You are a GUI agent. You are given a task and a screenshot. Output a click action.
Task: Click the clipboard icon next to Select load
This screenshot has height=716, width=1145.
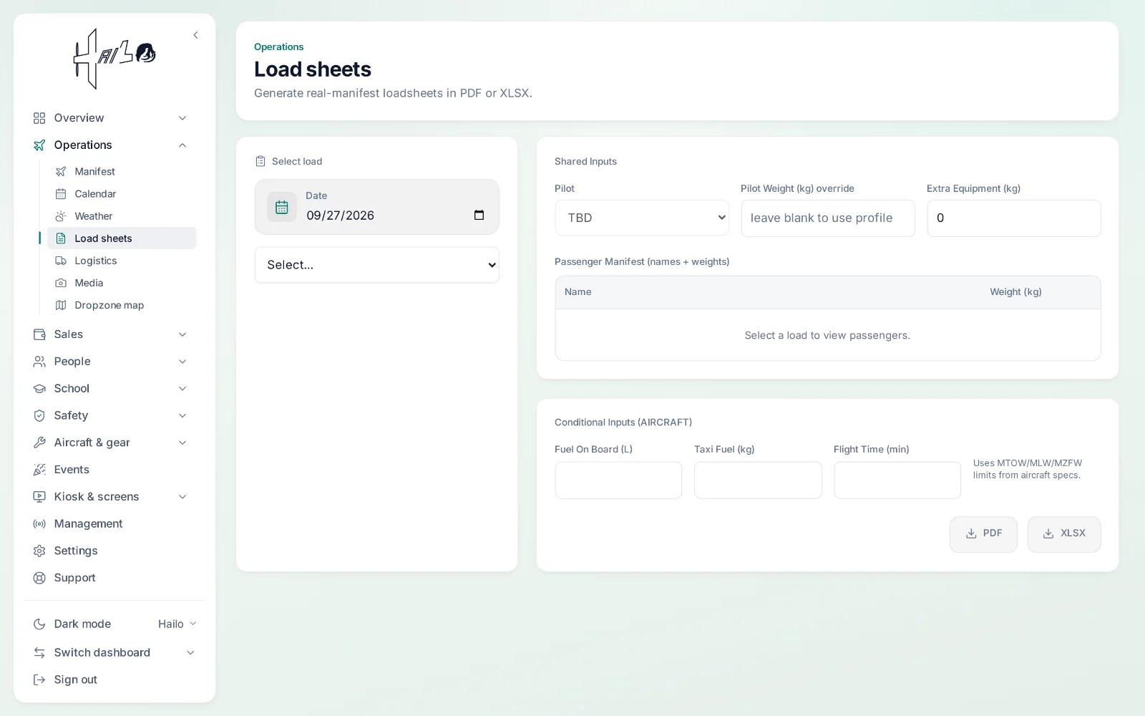[x=260, y=162]
